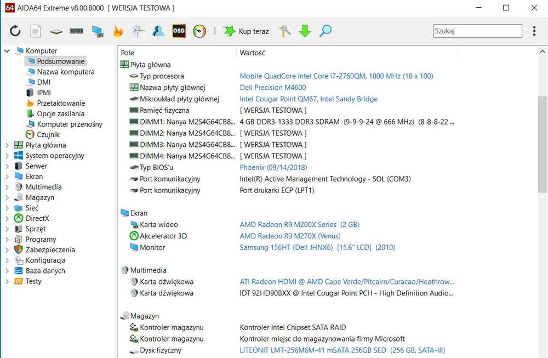
Task: Click the scrollbar up arrow
Action: (x=542, y=52)
